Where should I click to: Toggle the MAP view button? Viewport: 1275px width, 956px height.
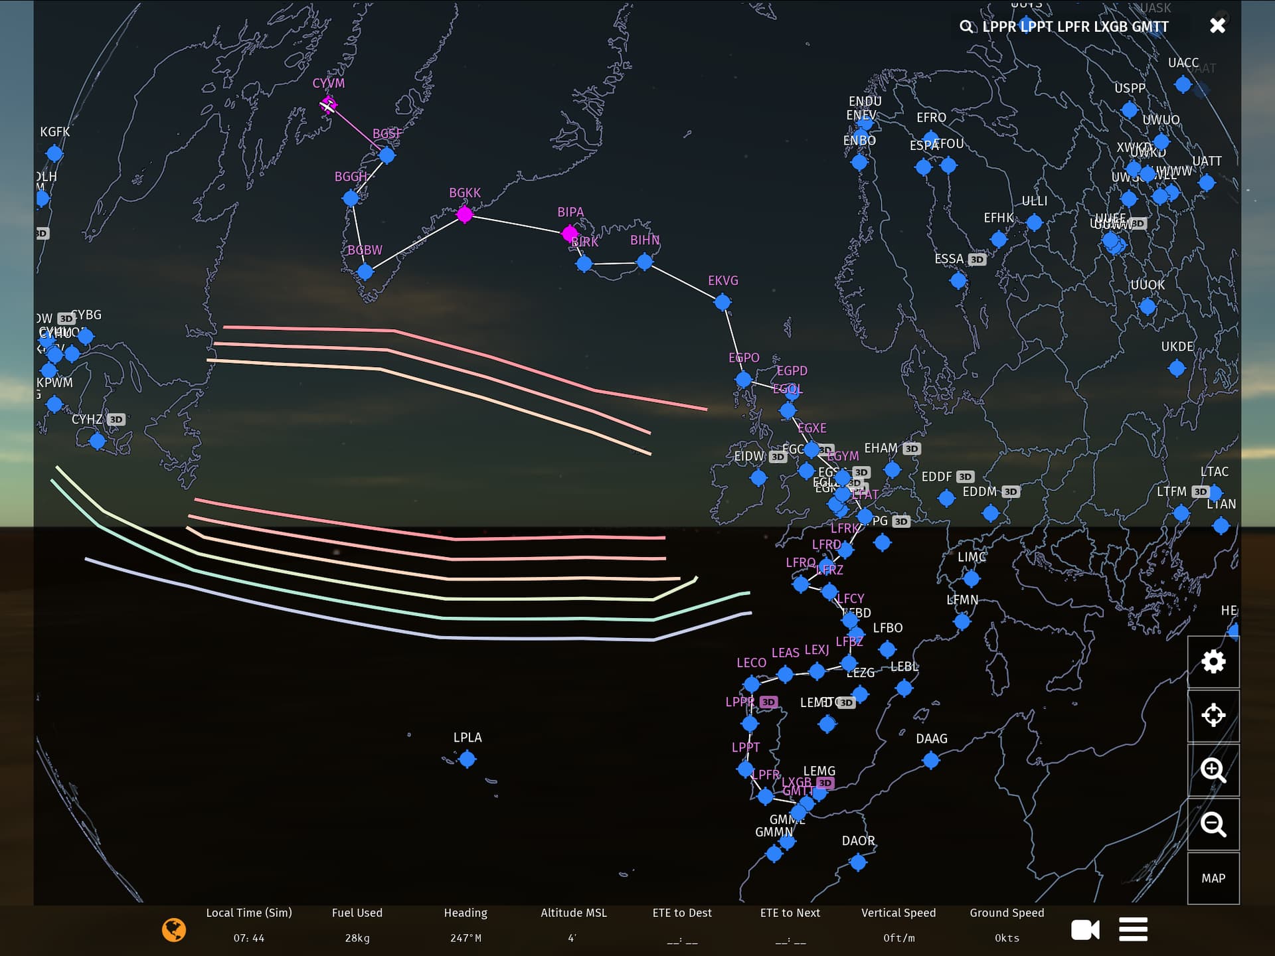tap(1213, 878)
